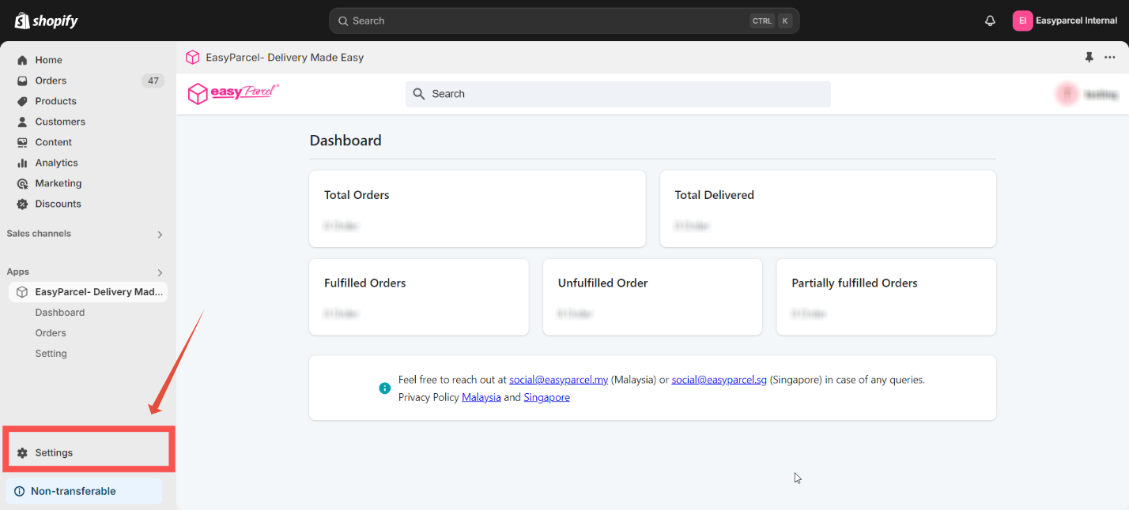
Task: Click the Content icon in sidebar
Action: pos(22,142)
